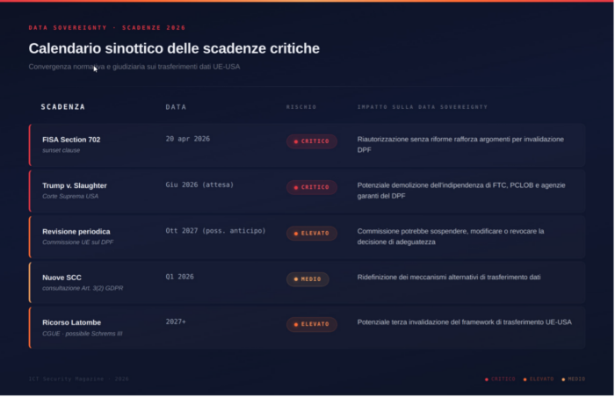
Task: Select the RISCHIO column header
Action: click(x=301, y=106)
